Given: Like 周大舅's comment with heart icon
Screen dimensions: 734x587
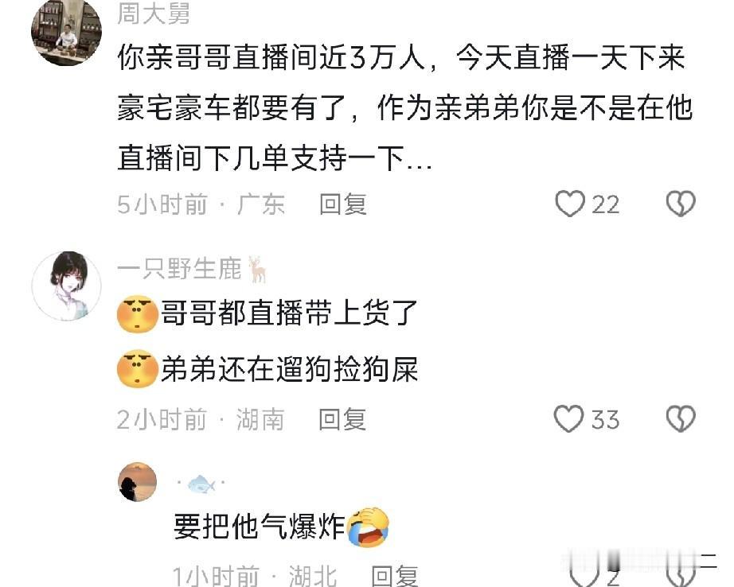Looking at the screenshot, I should 570,204.
